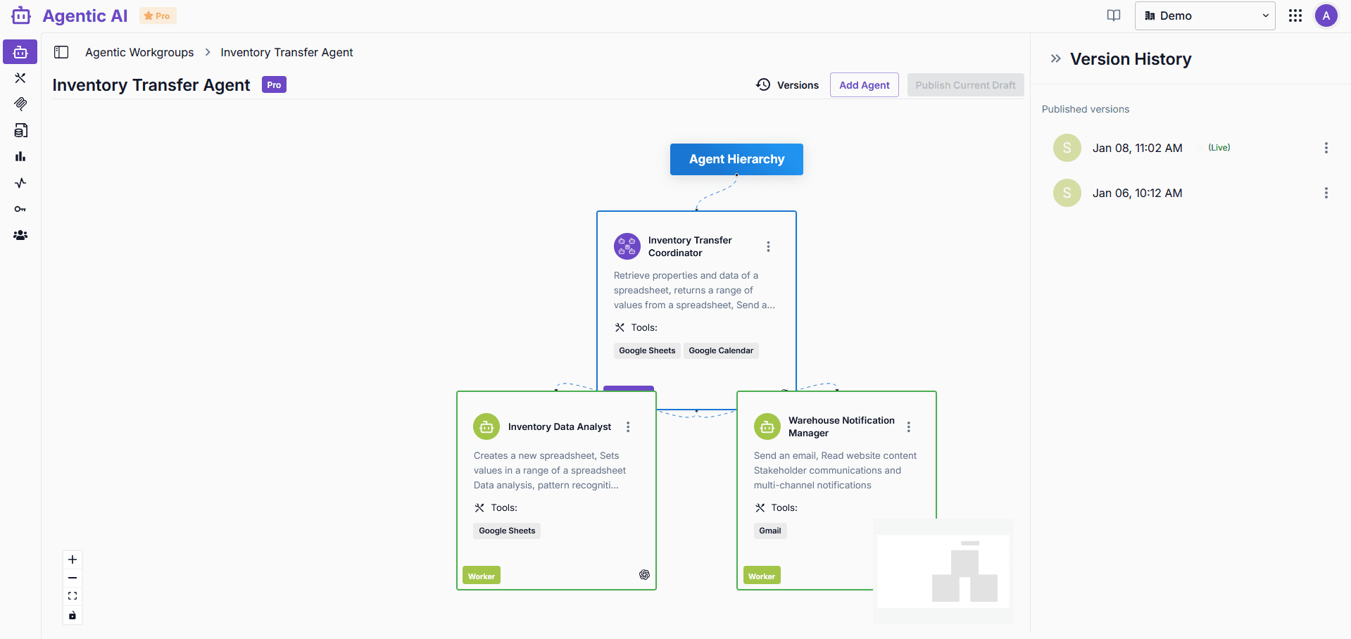Open the apps grid launcher icon
Screen dimensions: 1351x639
1295,15
